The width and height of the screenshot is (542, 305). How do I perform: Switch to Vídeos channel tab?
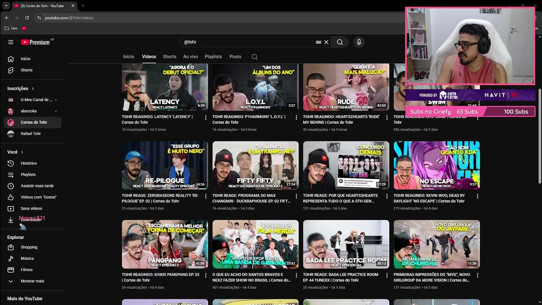click(149, 57)
